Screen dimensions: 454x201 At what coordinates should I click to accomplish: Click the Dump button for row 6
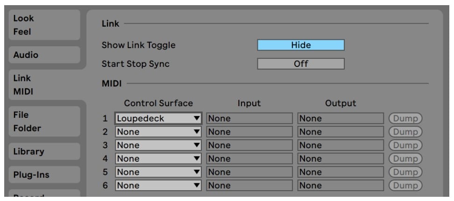pos(405,186)
